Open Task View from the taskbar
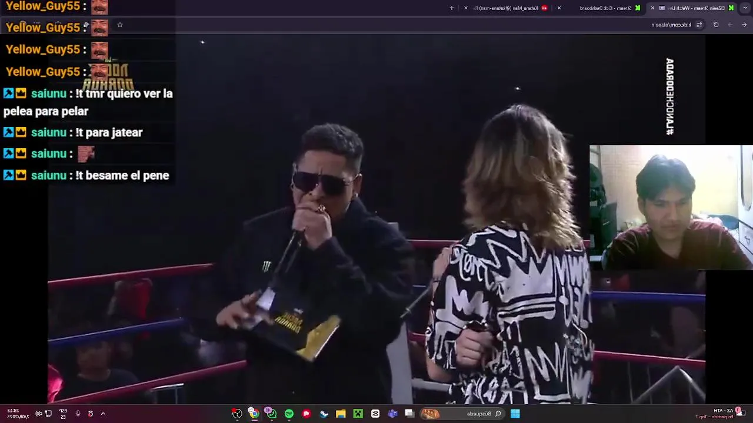The width and height of the screenshot is (753, 423). (x=409, y=414)
